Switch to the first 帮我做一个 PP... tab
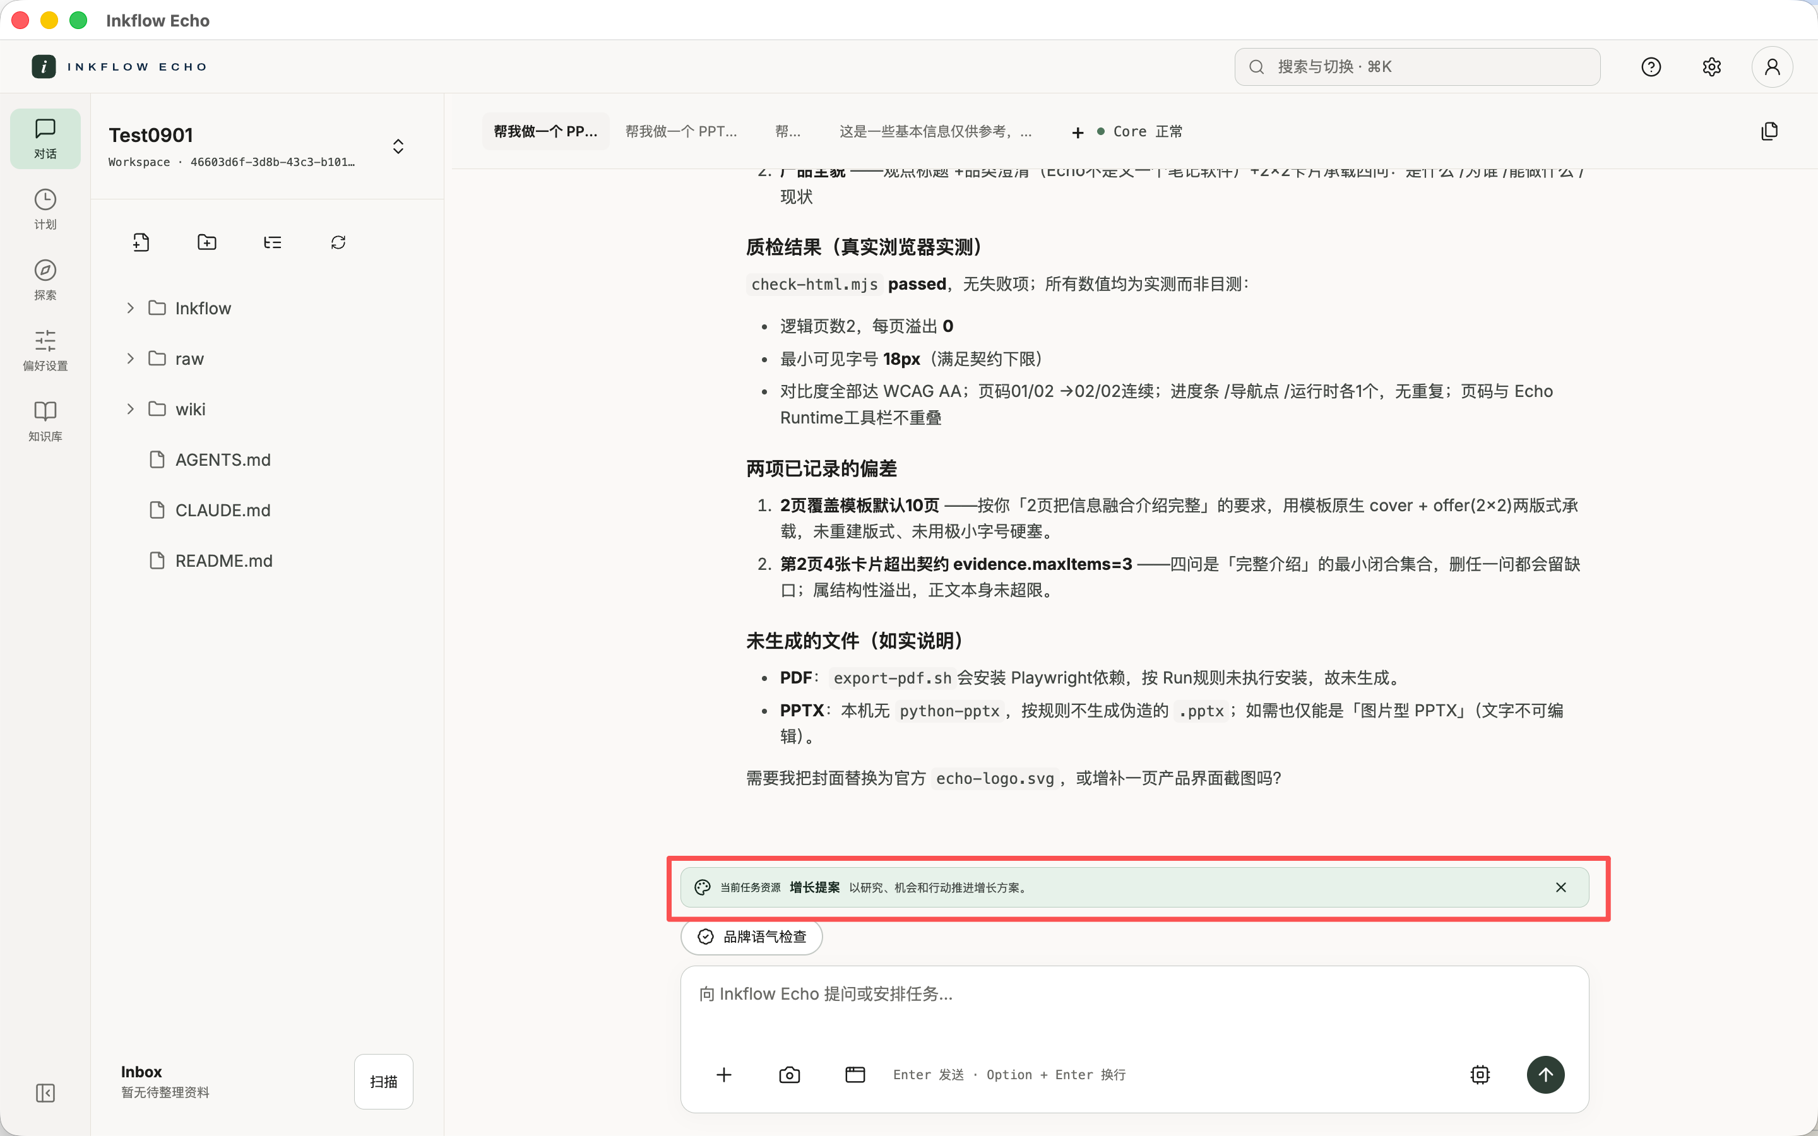 coord(545,131)
